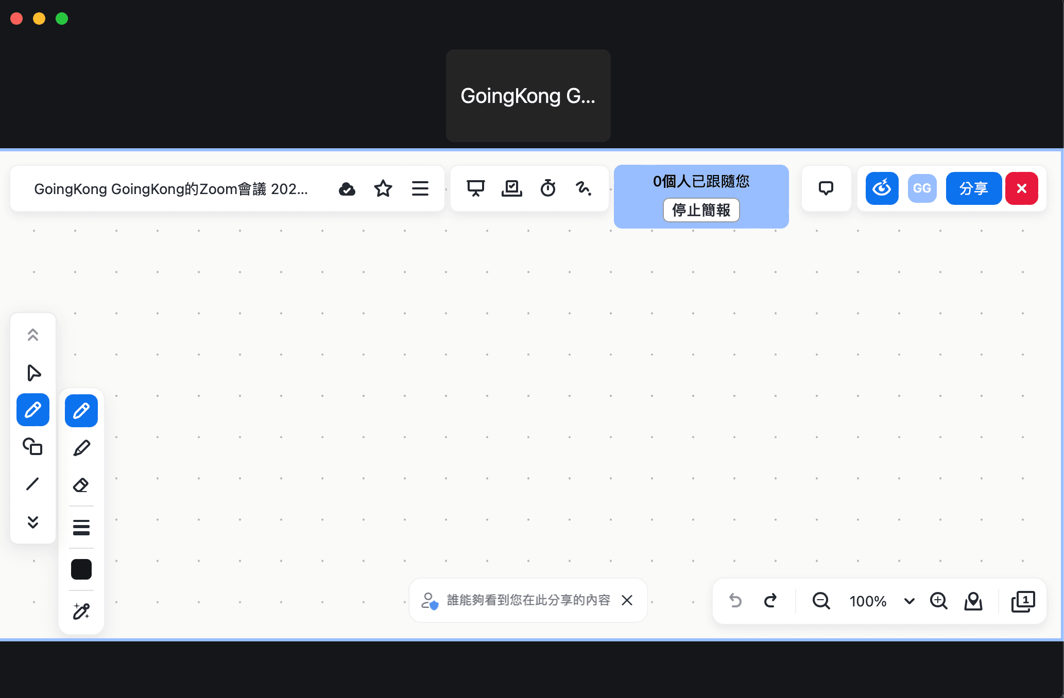Star this whiteboard as favorite
This screenshot has height=698, width=1064.
coord(383,189)
